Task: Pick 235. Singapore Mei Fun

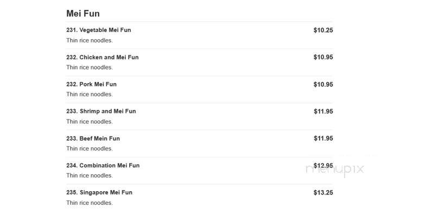Action: 99,192
